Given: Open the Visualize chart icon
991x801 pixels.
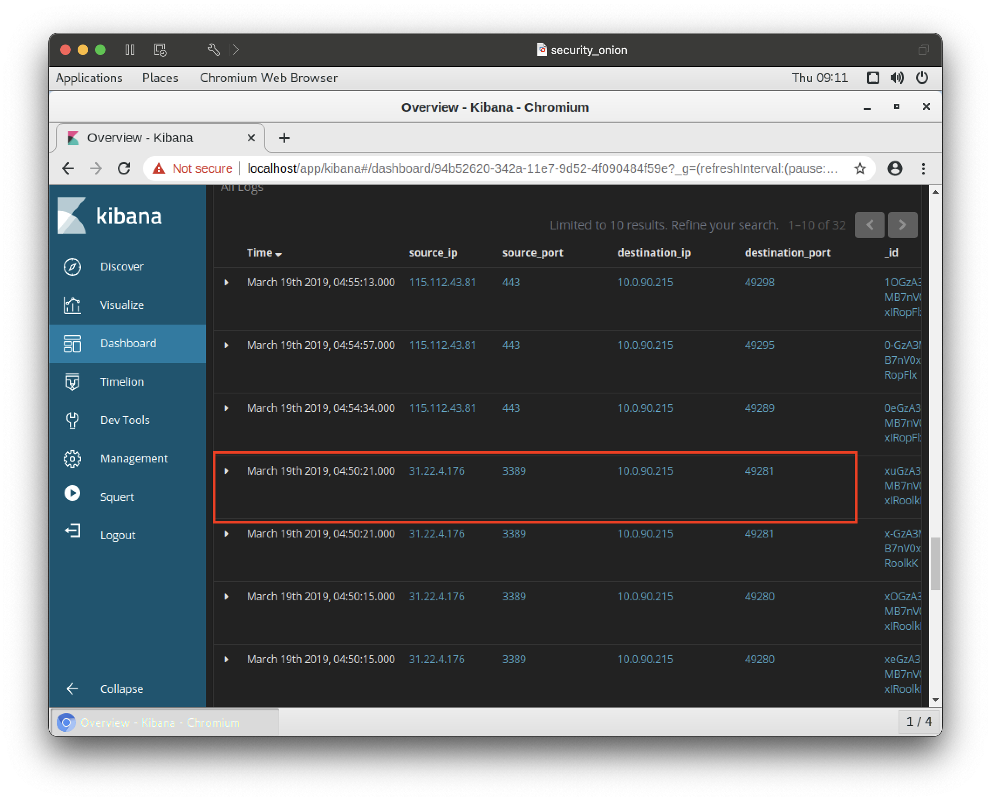Looking at the screenshot, I should 72,305.
